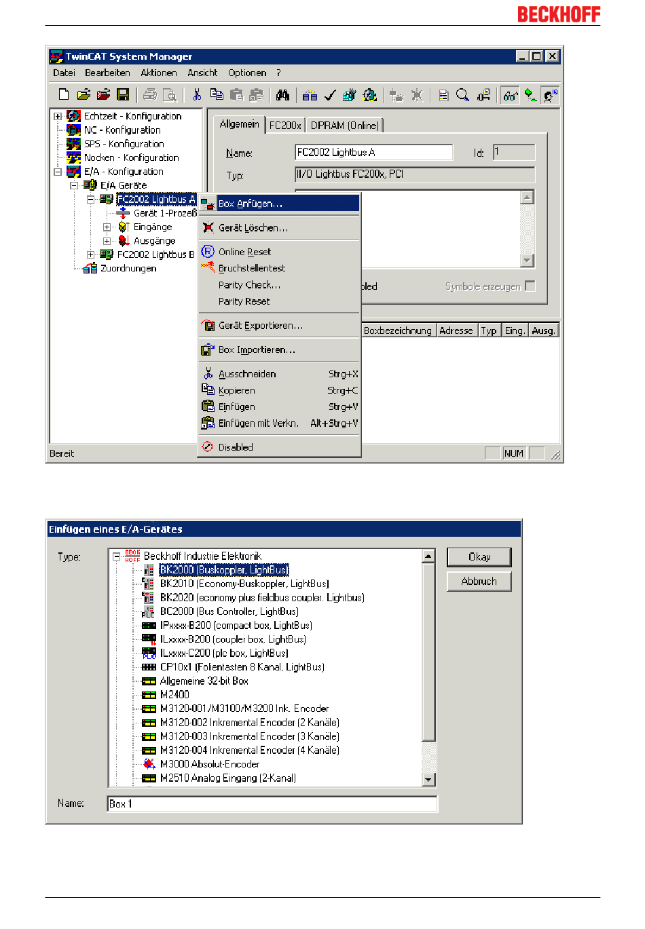This screenshot has height=929, width=645.
Task: Open the Optionen menu
Action: tap(247, 73)
